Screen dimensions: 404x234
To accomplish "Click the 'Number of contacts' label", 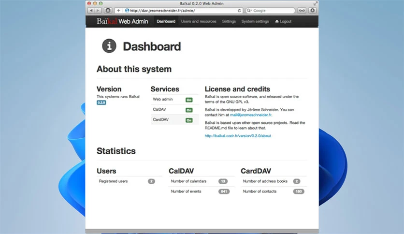I will [260, 191].
